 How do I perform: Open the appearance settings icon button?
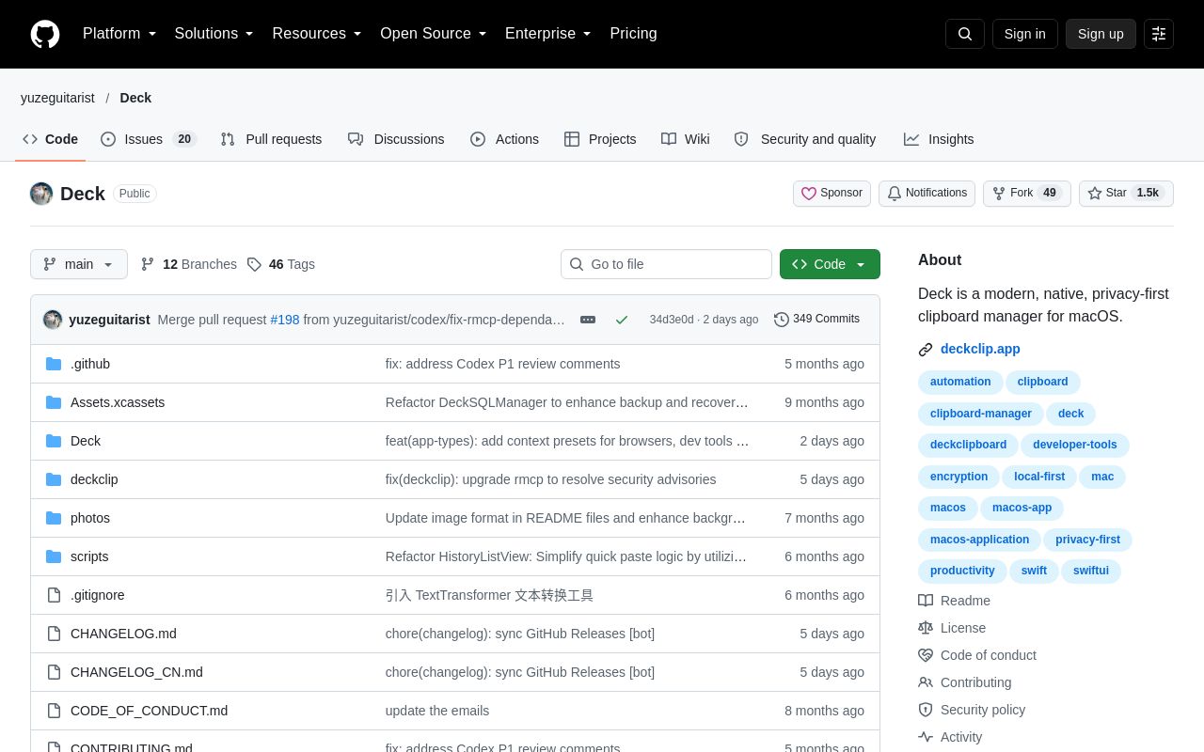click(1159, 34)
